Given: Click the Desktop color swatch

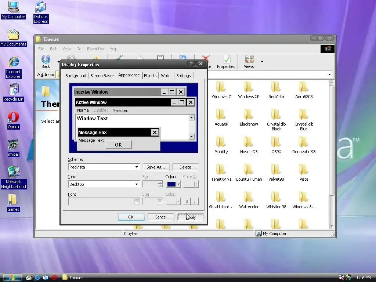Looking at the screenshot, I should [171, 184].
